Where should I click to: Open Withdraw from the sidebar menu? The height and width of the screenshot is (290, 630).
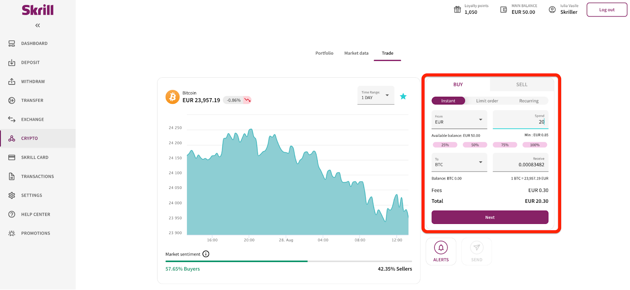(x=38, y=81)
